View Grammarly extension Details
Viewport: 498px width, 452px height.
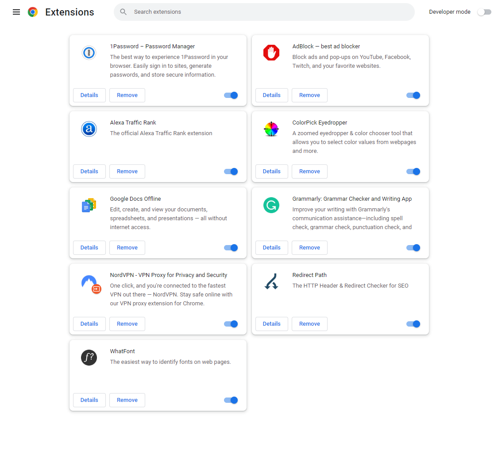click(271, 248)
